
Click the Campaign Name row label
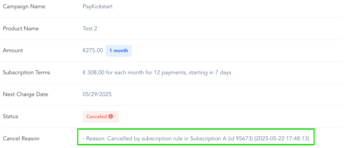point(24,7)
